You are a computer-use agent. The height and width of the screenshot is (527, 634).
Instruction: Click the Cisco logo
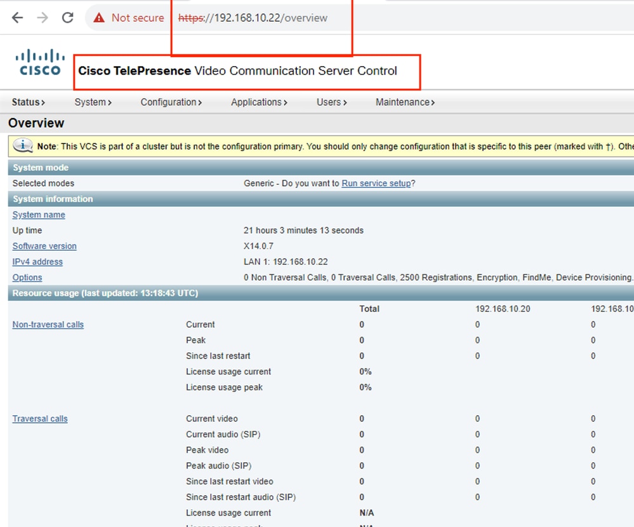point(40,62)
